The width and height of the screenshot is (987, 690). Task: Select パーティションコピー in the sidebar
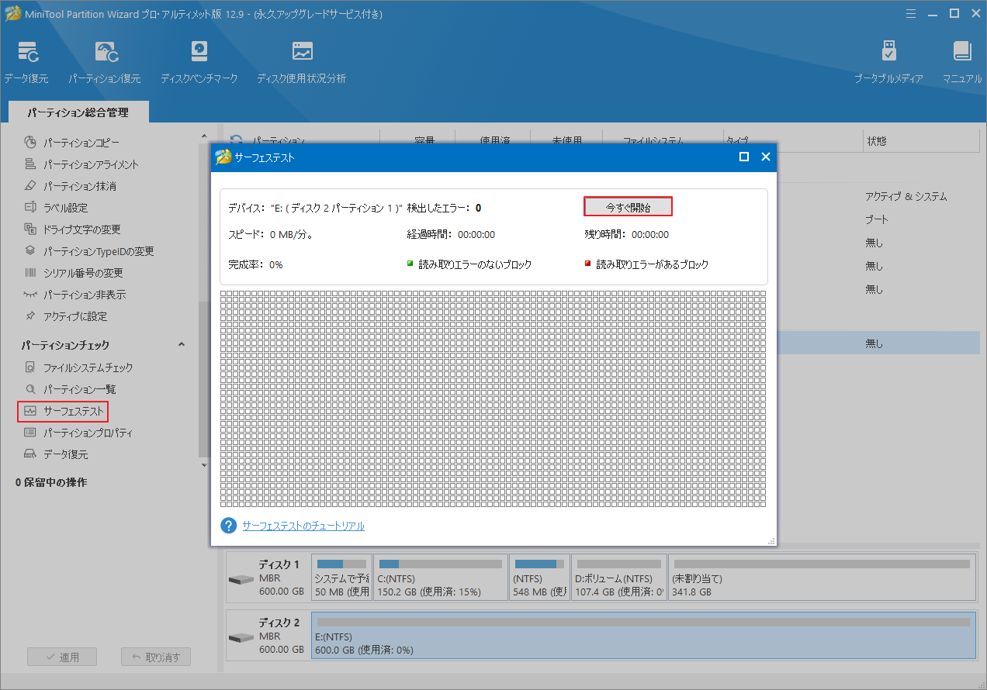point(81,143)
